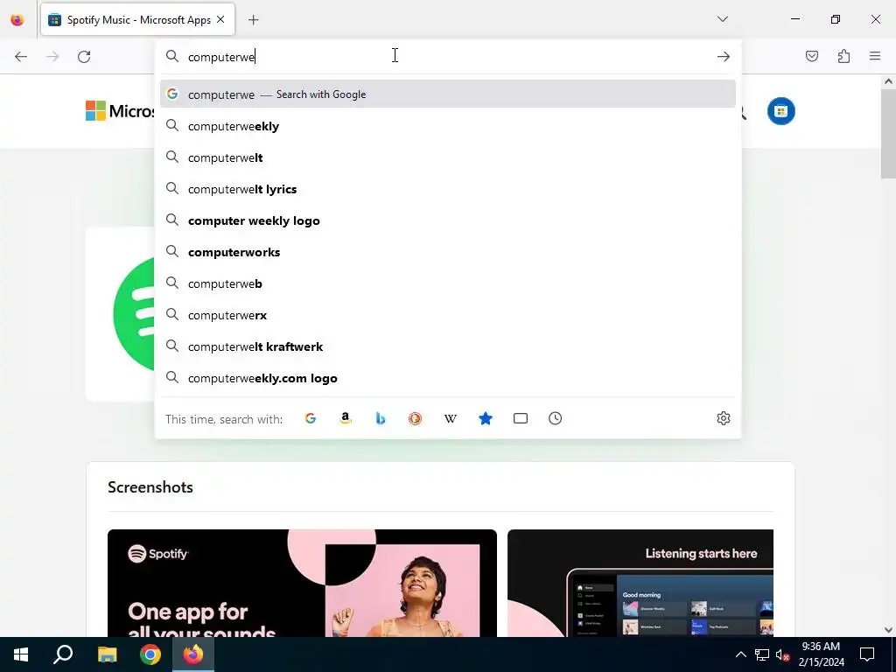Search open tabs icon

[x=520, y=418]
